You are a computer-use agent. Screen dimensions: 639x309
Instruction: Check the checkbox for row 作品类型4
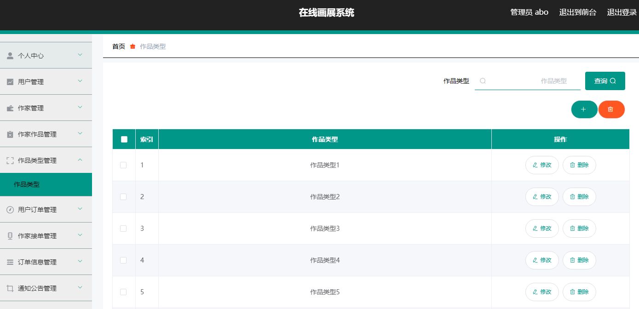(x=123, y=260)
